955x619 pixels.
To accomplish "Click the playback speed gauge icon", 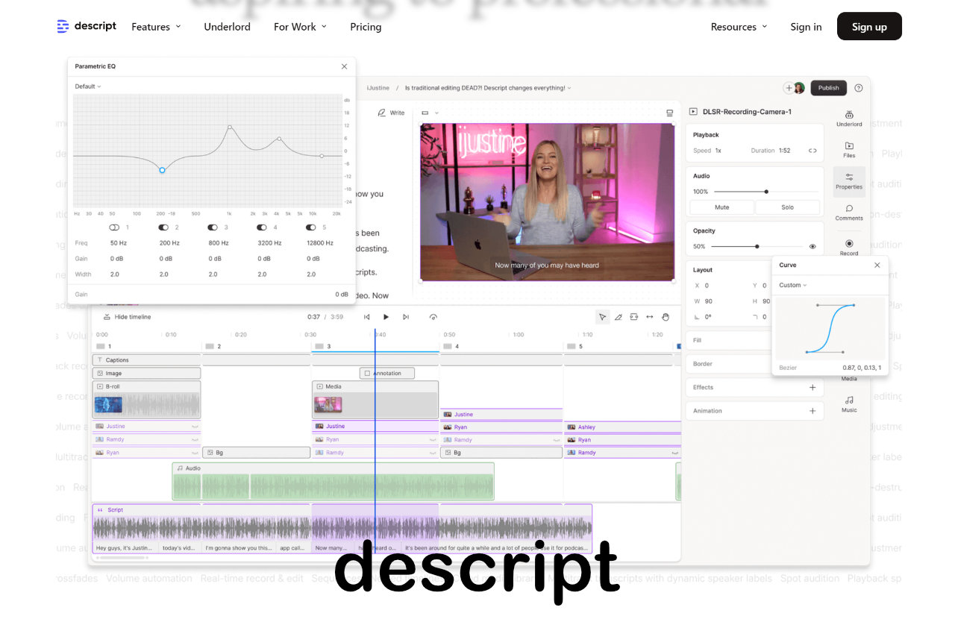I will coord(433,317).
